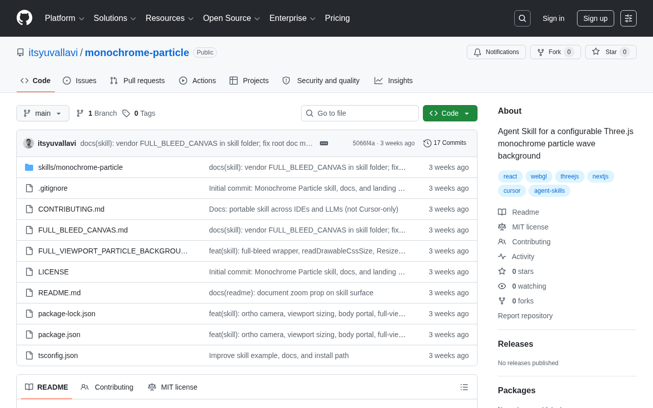Click the eye icon beside 0 watching
The height and width of the screenshot is (408, 653).
pos(502,286)
